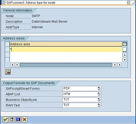Image resolution: width=136 pixels, height=124 pixels.
Task: Open RAW Text format dropdown
Action: [99, 105]
